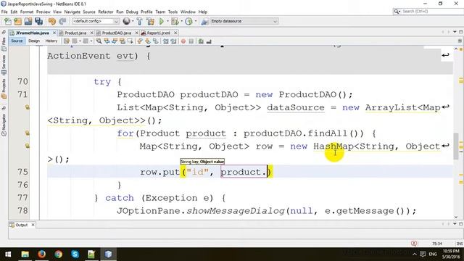The image size is (464, 261).
Task: Open the Tools menu
Action: click(173, 12)
